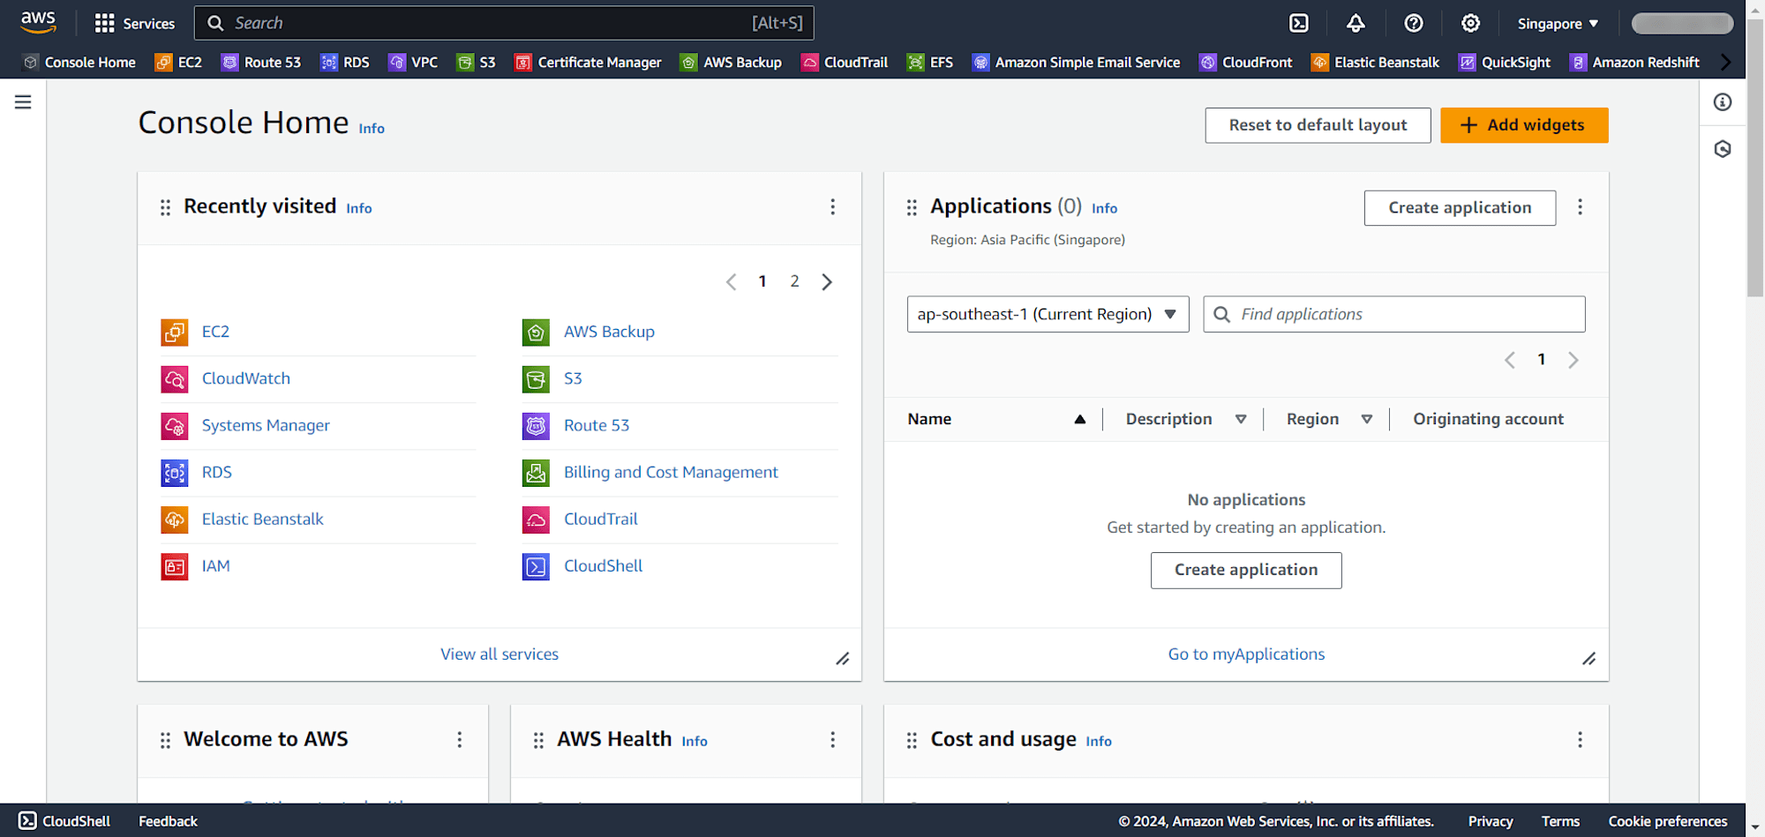Open Amazon Simple Email Service shortcut

(1077, 63)
